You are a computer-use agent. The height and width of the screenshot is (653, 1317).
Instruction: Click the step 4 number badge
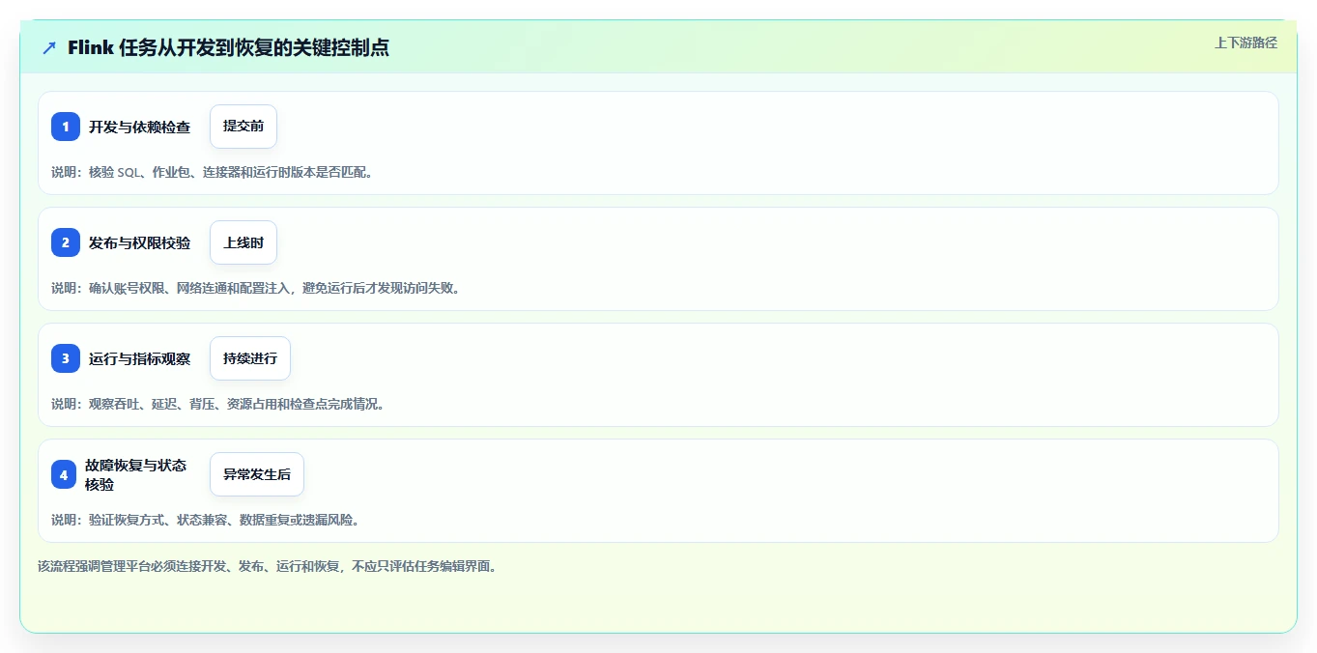[64, 474]
